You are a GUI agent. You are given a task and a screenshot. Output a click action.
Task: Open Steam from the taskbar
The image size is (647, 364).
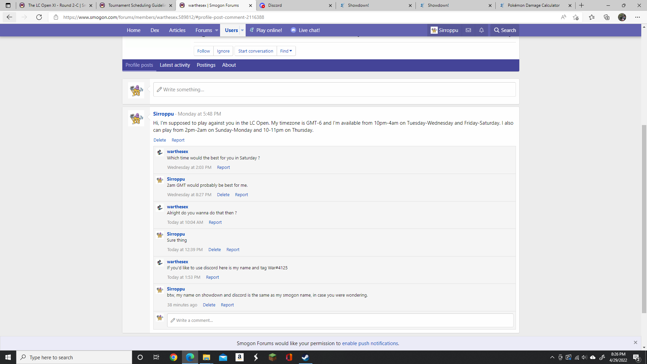305,358
